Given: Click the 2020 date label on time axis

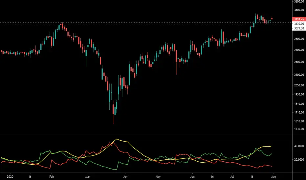Looking at the screenshot, I should click(10, 177).
